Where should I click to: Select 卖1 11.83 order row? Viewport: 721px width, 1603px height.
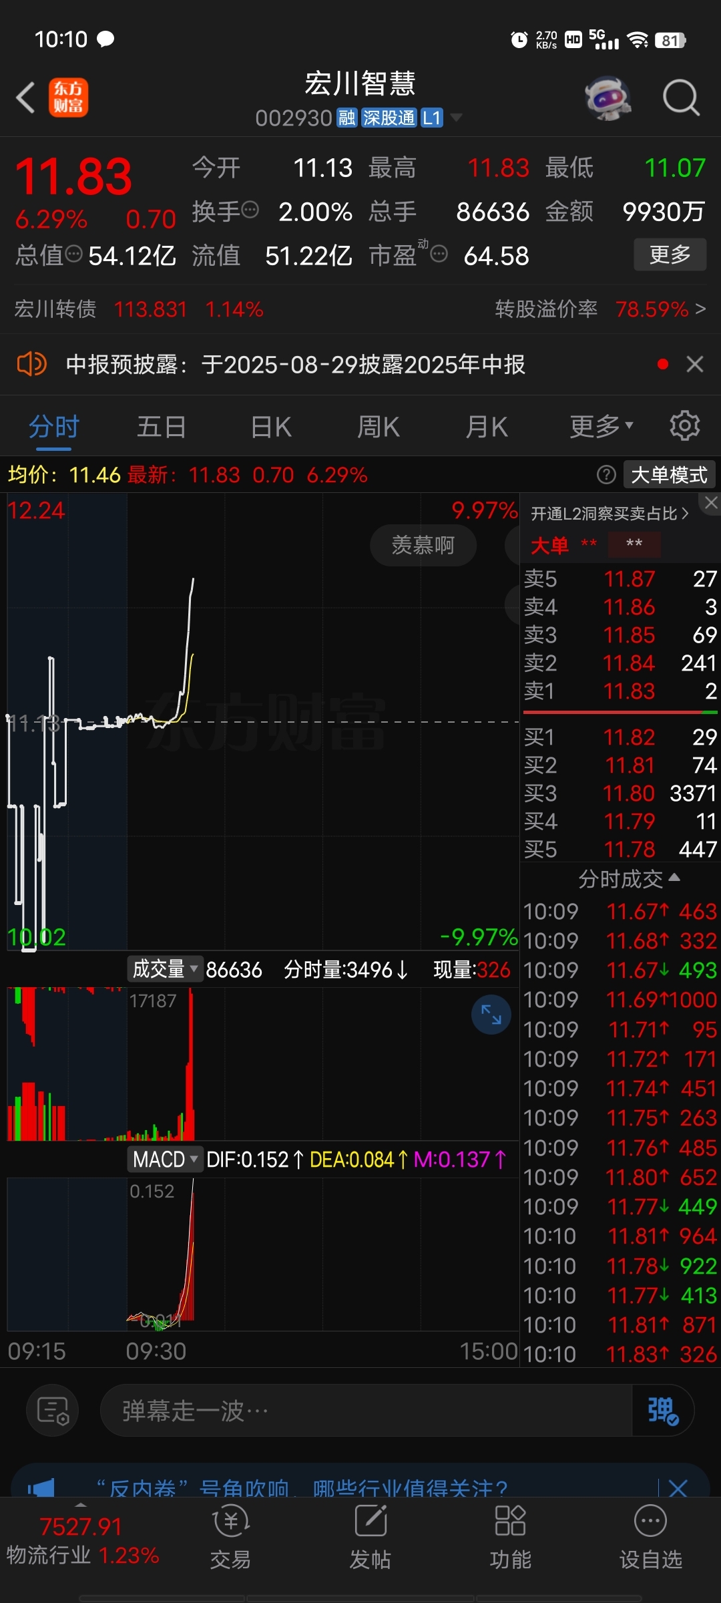pyautogui.click(x=620, y=691)
